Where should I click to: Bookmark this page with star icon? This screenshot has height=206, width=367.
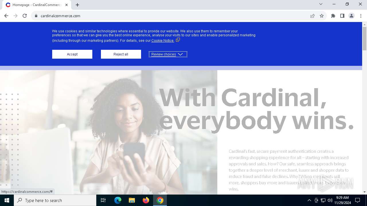click(322, 16)
